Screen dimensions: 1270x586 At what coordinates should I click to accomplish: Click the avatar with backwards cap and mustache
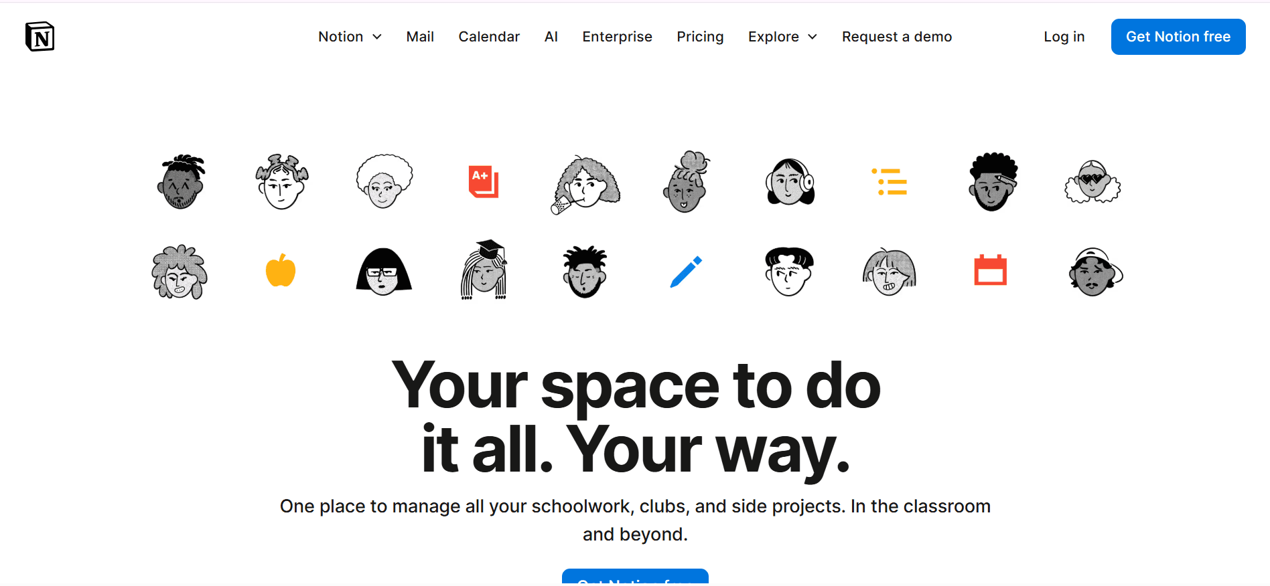[x=1095, y=272]
